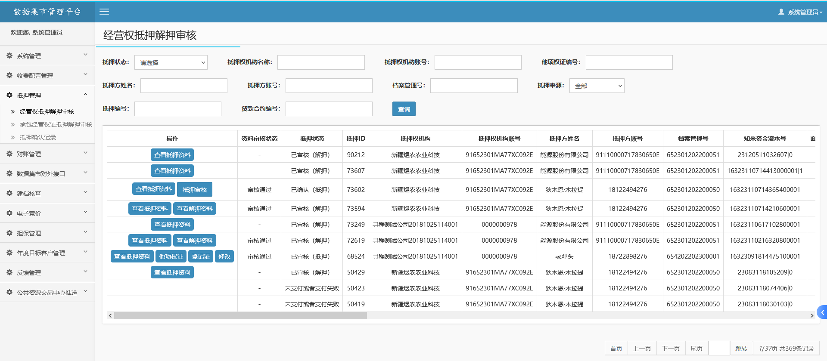827x361 pixels.
Task: Click the gear icon beside 电子竞价
Action: click(9, 213)
